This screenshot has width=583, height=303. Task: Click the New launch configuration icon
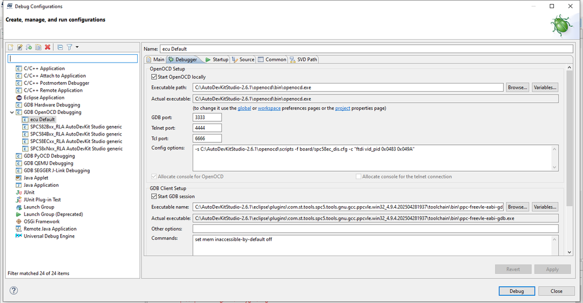pos(11,47)
